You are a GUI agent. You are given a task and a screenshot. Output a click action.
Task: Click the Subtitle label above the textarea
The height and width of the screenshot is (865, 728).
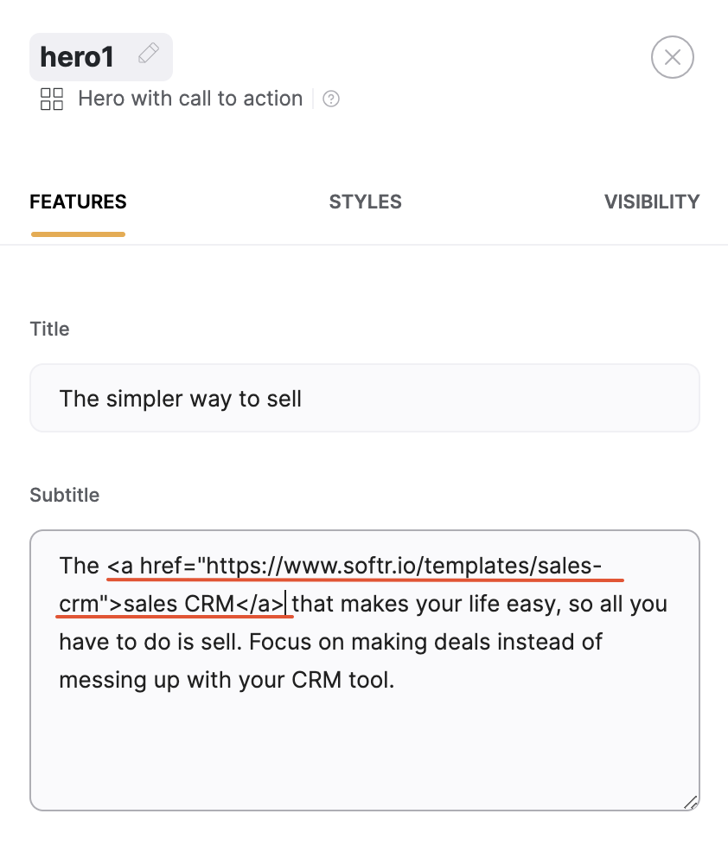[x=65, y=495]
